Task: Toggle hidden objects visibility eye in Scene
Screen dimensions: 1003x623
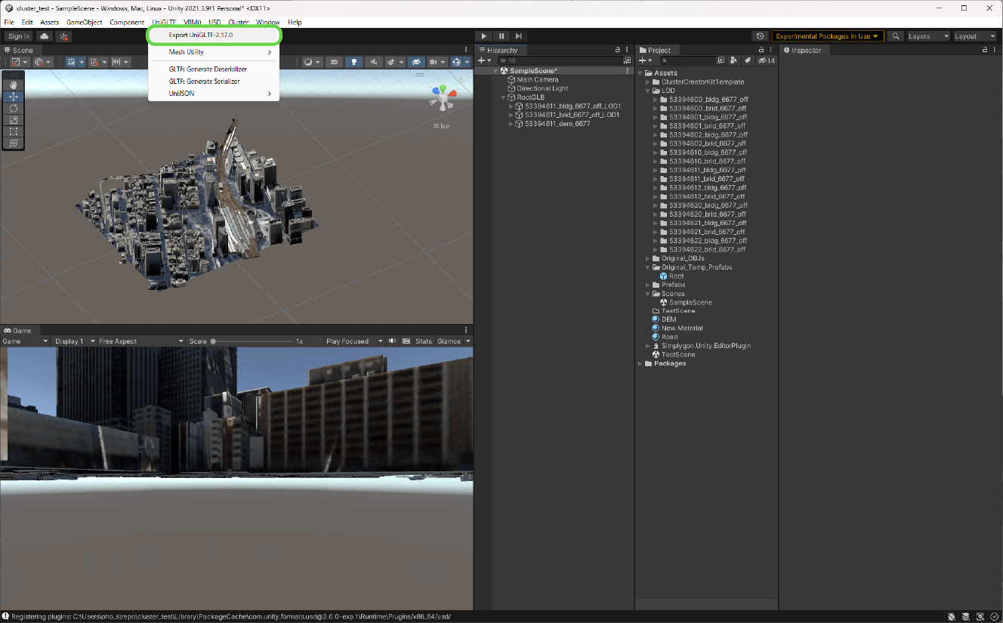Action: pos(416,62)
